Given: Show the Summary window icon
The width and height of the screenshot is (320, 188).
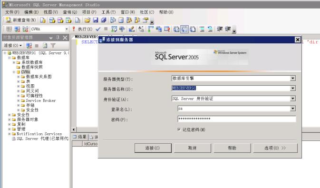Looking at the screenshot, I should pos(121,20).
